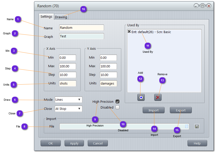Viewport: 216px width, 153px height.
Task: Click the OK button
Action: click(51, 143)
